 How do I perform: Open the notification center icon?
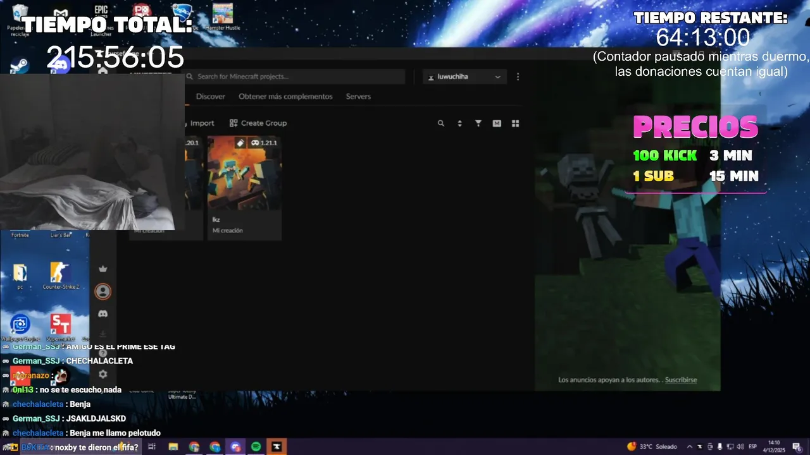(796, 447)
